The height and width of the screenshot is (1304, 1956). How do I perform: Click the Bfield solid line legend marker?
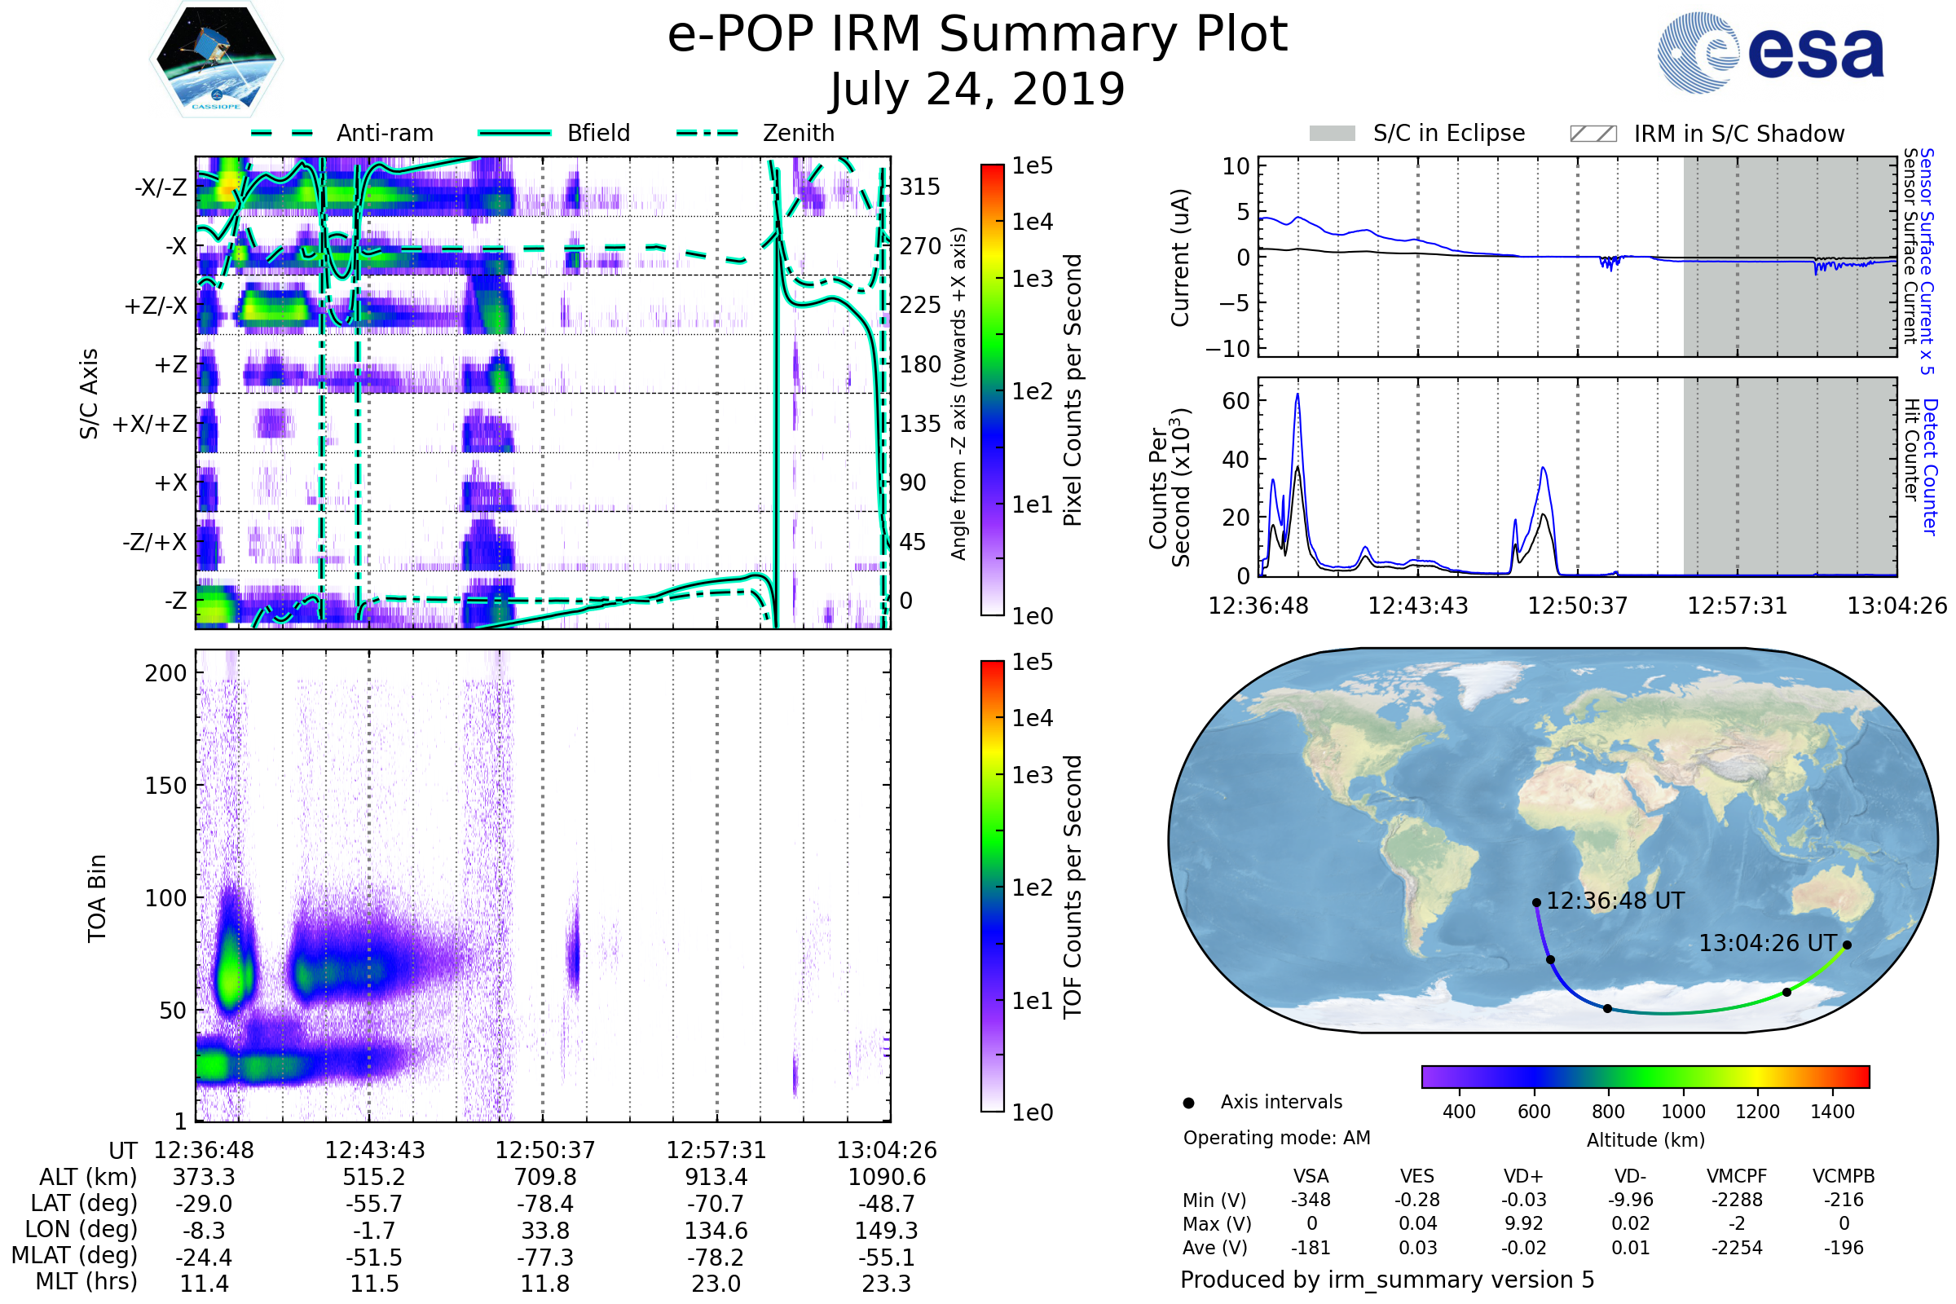(514, 133)
